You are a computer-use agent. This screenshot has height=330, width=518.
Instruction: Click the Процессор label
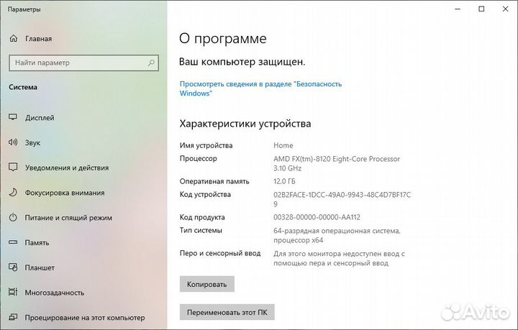[x=199, y=159]
